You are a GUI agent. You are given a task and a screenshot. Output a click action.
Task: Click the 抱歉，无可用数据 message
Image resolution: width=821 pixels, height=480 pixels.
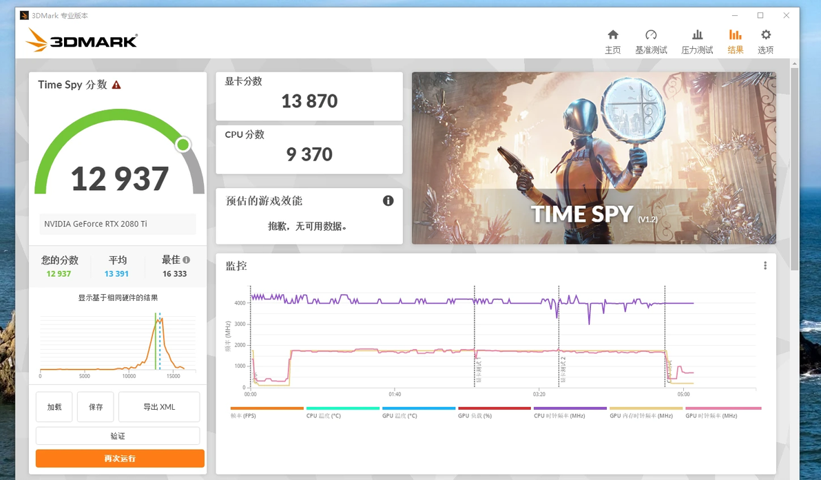click(x=307, y=226)
